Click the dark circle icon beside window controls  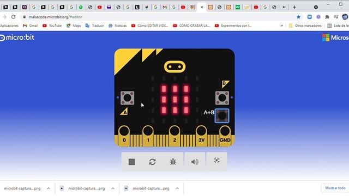(316, 7)
